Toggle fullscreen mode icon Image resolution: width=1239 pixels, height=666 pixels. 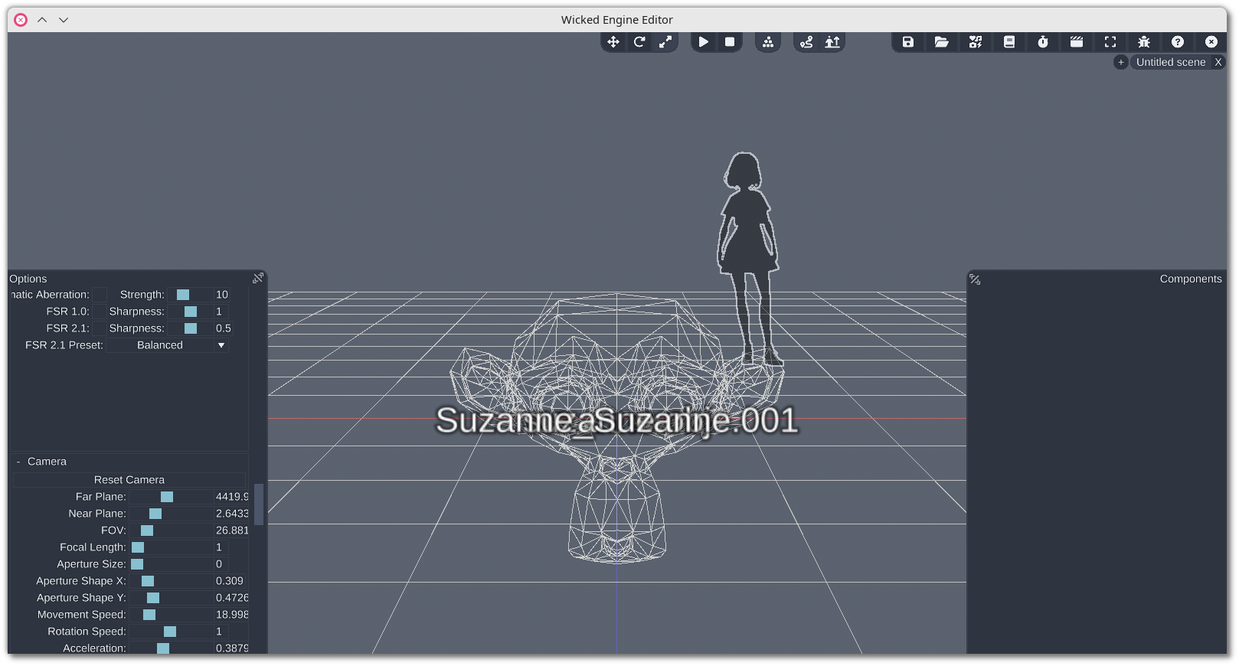(1110, 42)
